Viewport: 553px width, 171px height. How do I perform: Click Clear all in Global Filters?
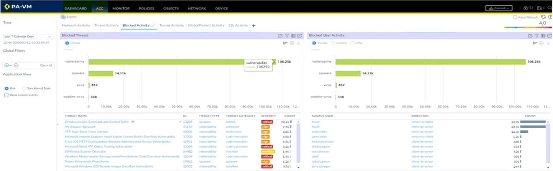(x=46, y=66)
